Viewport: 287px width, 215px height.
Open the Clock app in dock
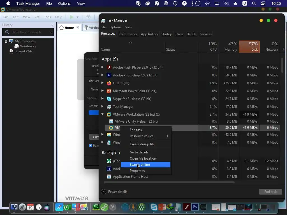tap(39, 207)
